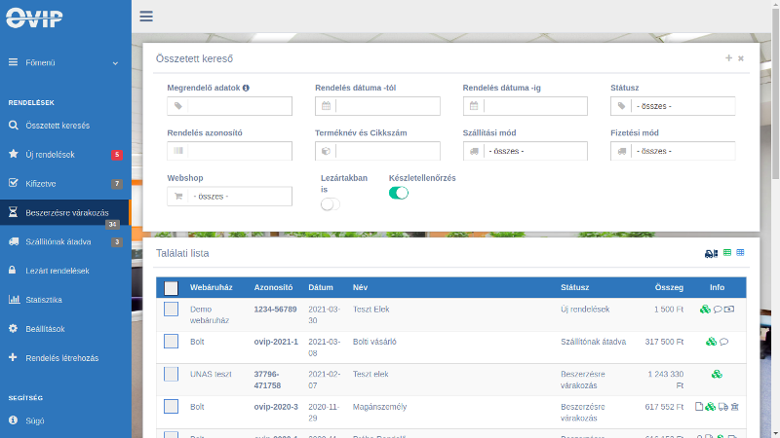Click the truck icon beside Szállítónak átadva
The image size is (780, 438).
[14, 241]
